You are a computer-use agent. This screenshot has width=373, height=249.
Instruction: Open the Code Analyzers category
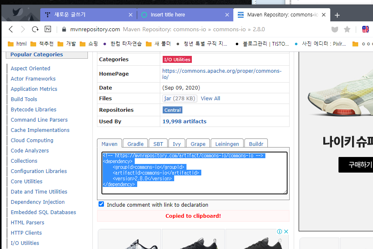(30, 151)
